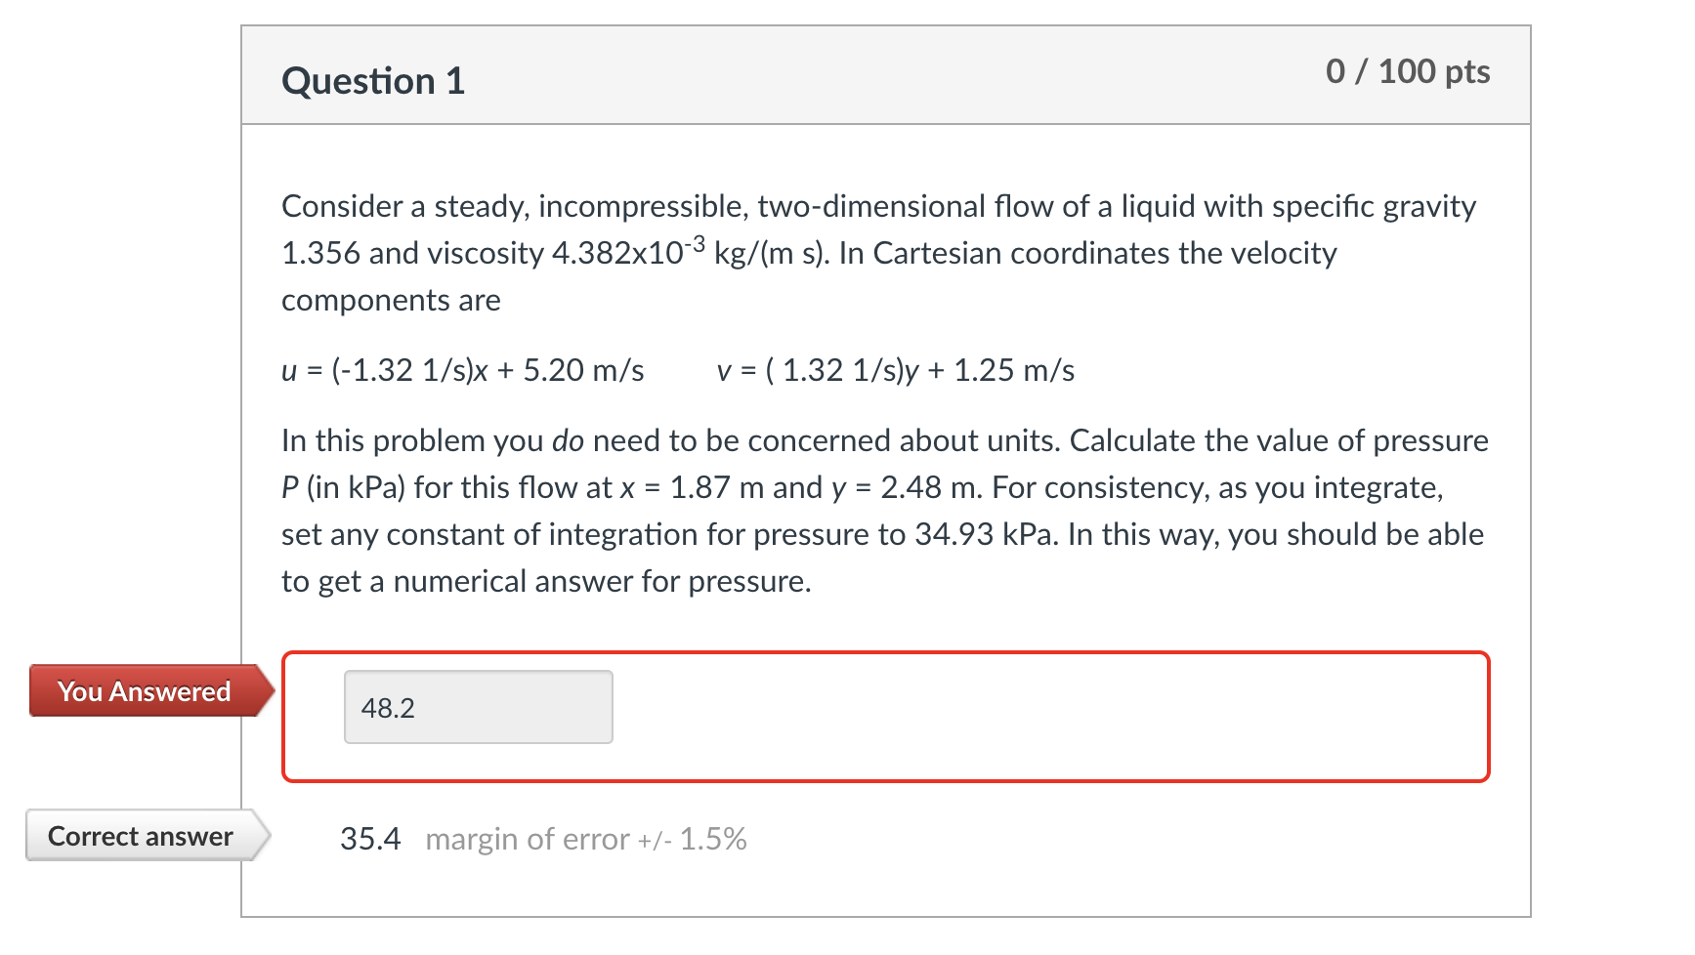
Task: Click the Question 1 heading
Action: click(373, 80)
